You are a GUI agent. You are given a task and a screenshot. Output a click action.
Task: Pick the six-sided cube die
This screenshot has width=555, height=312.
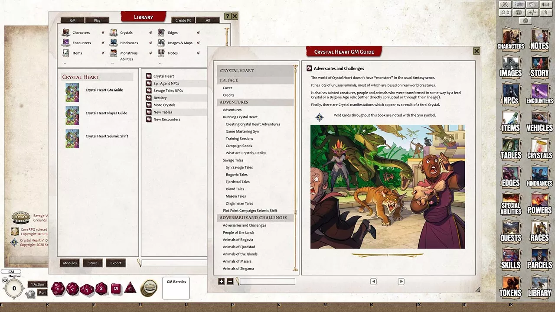[x=116, y=288]
